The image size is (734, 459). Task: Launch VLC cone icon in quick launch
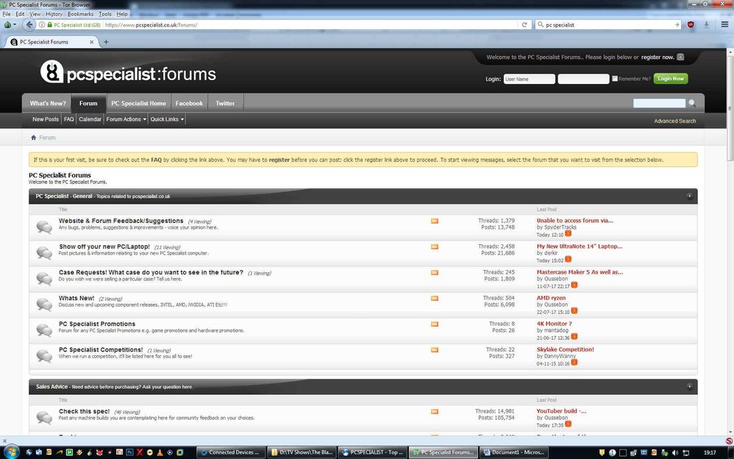point(160,452)
